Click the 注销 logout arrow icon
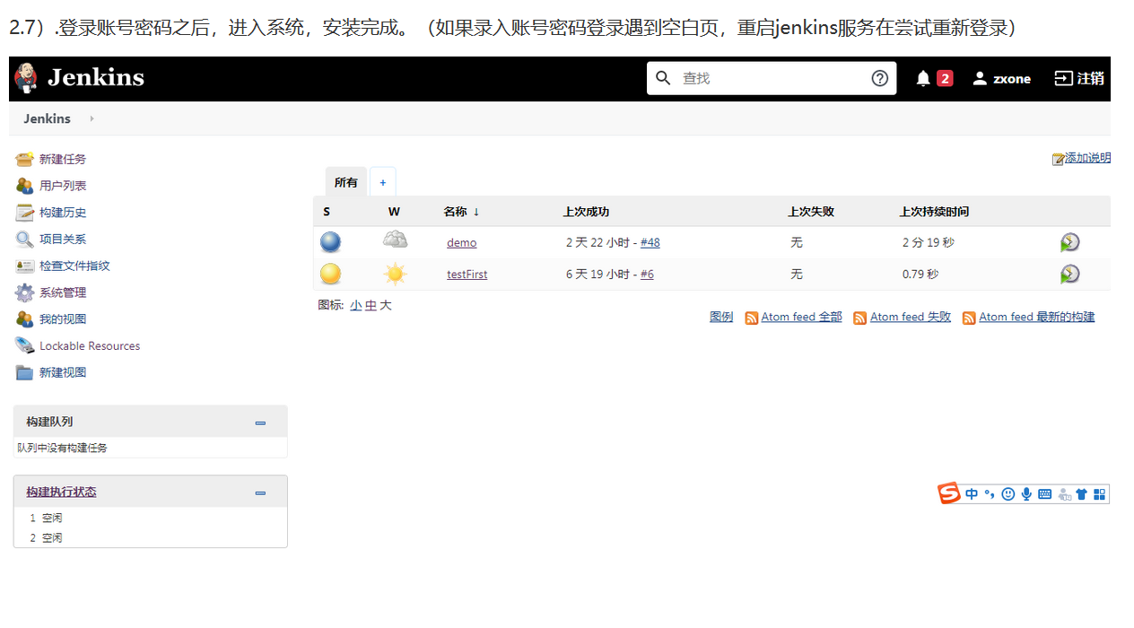The image size is (1134, 628). 1063,78
